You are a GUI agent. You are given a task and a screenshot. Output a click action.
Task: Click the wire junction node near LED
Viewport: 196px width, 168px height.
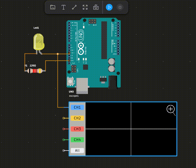[58, 54]
